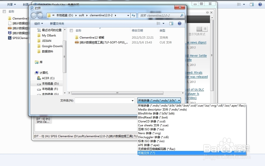The height and width of the screenshot is (166, 265).
Task: Select JIDIAN folder in navigation tree
Action: [x=44, y=41]
